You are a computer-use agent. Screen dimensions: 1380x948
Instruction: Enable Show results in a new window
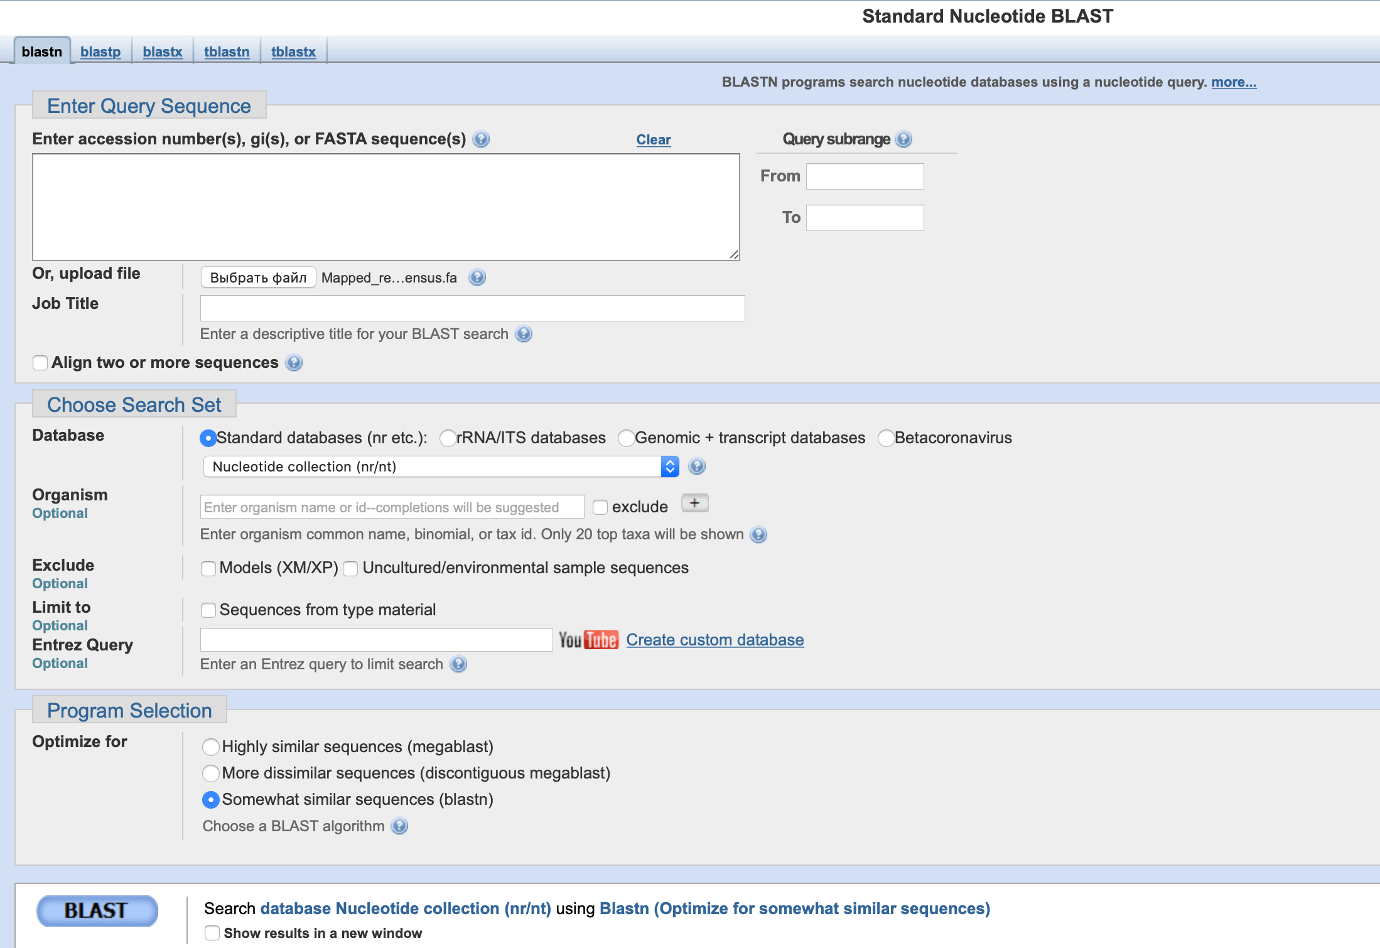[x=212, y=933]
